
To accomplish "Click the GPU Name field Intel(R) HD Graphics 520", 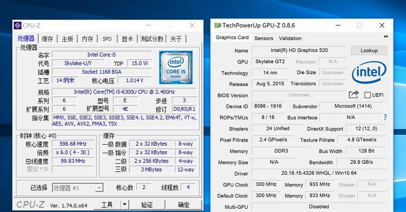I will point(299,50).
